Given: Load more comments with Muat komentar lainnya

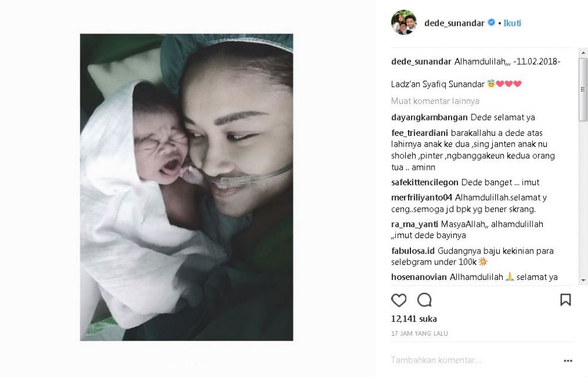Looking at the screenshot, I should pos(435,101).
